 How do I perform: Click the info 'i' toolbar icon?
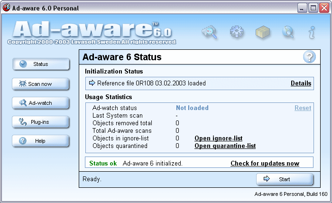(x=312, y=32)
